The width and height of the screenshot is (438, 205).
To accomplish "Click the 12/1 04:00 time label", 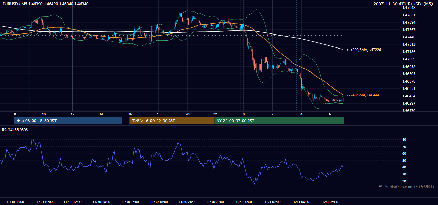I will click(301, 202).
